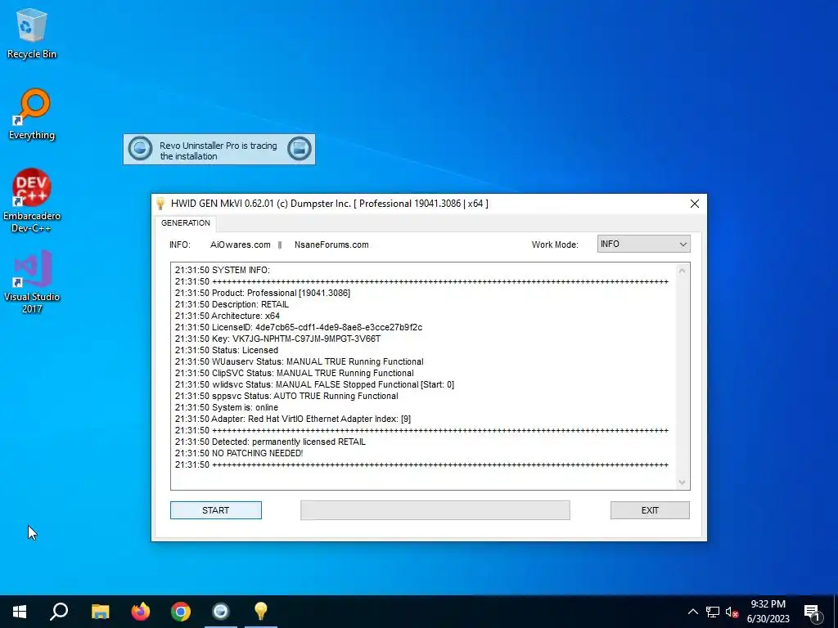The width and height of the screenshot is (838, 628).
Task: Click the ClipSVC Status log line
Action: [x=295, y=373]
